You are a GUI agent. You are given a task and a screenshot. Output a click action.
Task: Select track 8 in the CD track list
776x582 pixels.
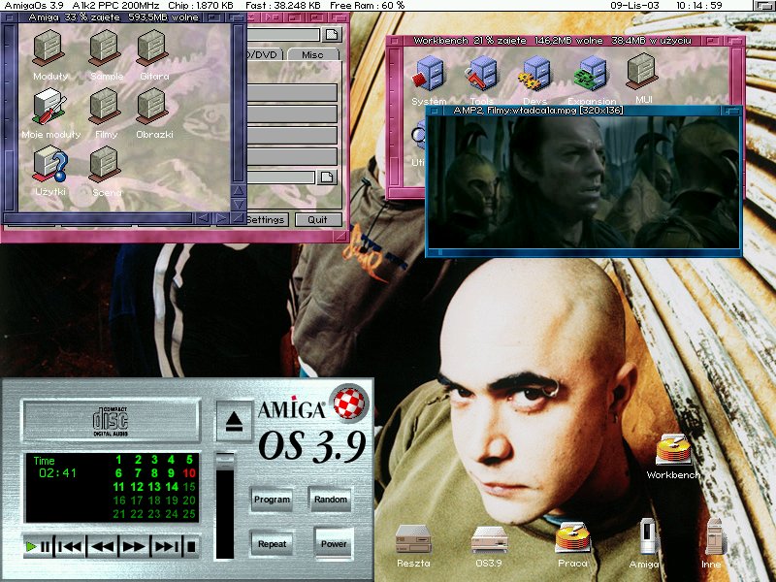(x=154, y=473)
